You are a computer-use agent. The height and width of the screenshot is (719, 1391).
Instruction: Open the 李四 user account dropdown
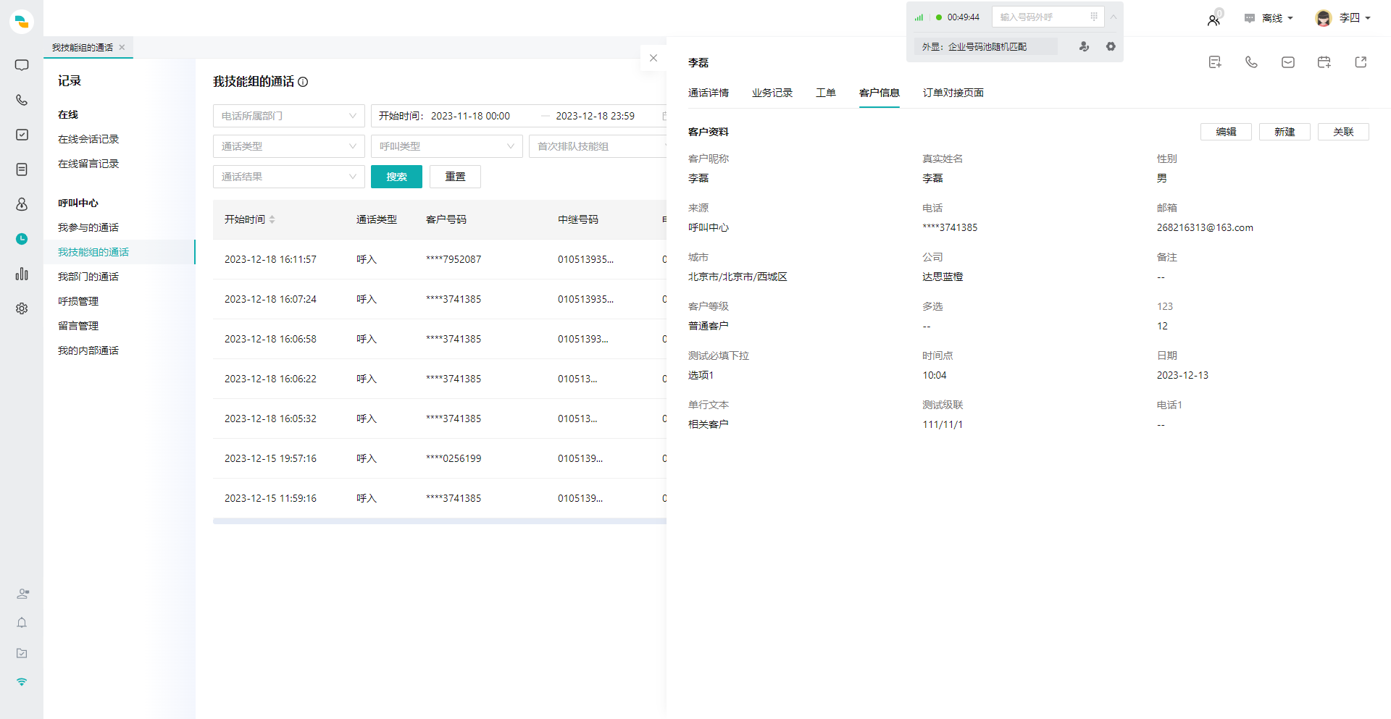(1342, 18)
